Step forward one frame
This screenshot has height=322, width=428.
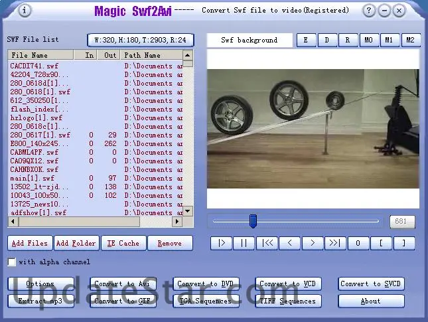pyautogui.click(x=313, y=243)
